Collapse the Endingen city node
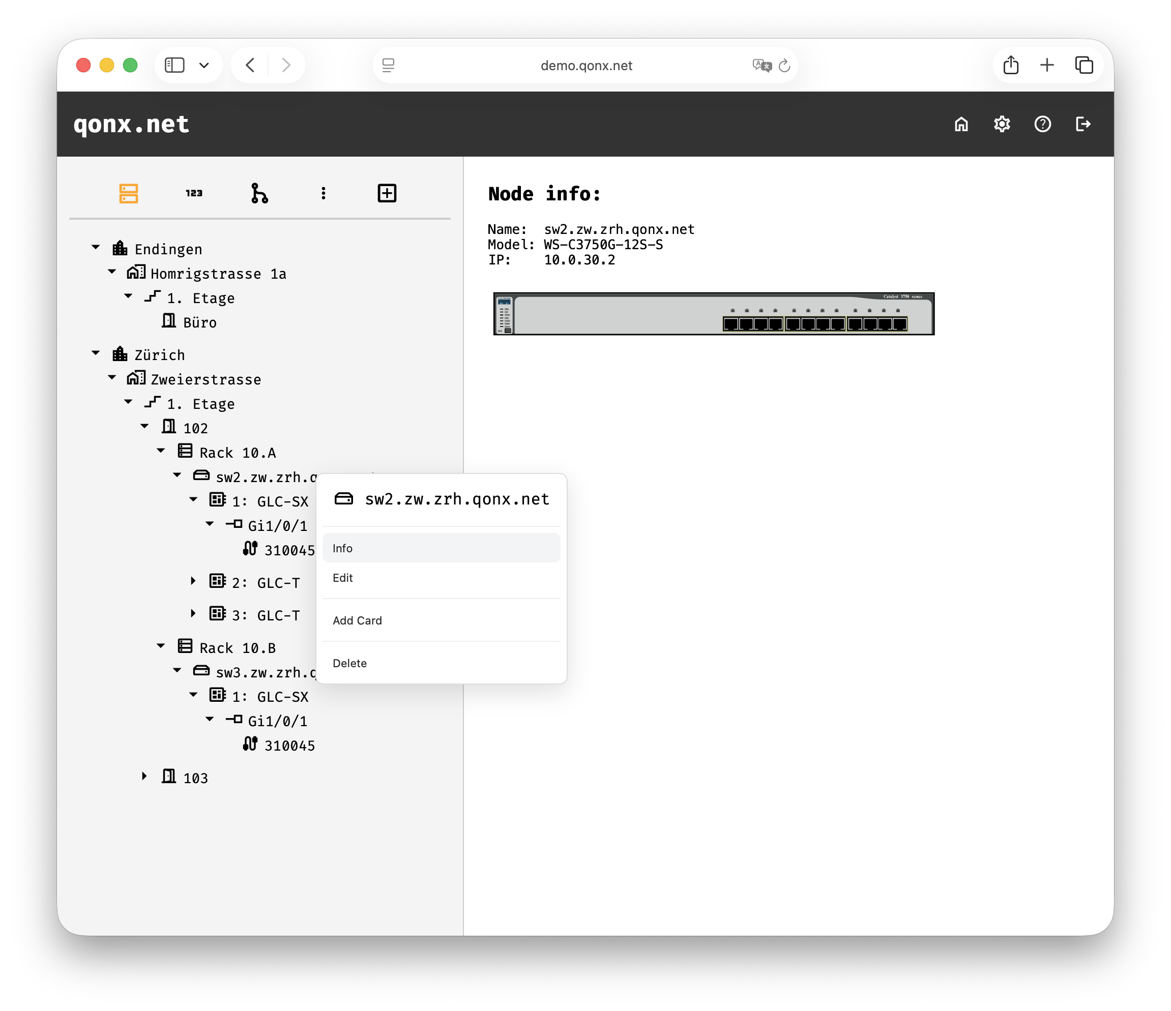1171x1011 pixels. 96,248
